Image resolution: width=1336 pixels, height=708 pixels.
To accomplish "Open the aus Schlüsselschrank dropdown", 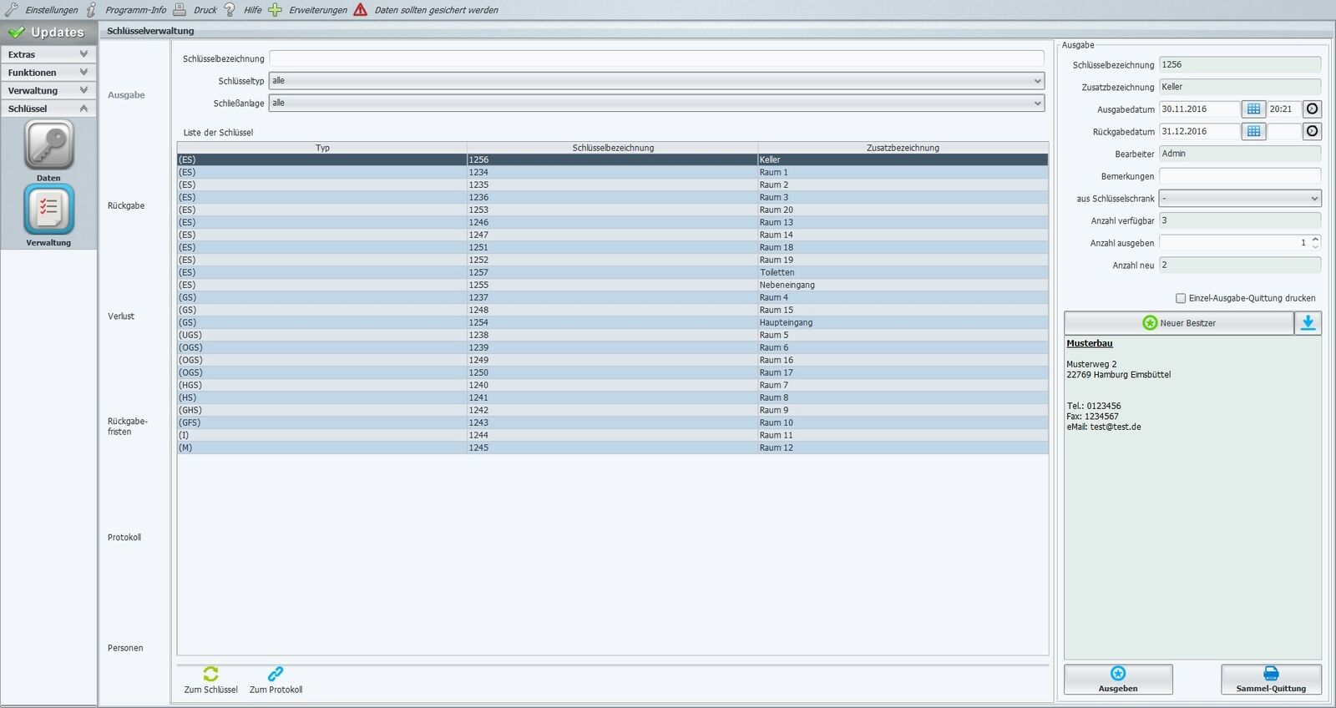I will (1240, 199).
